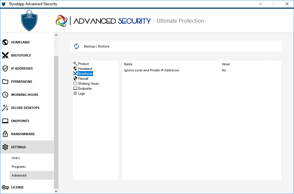Click the Bruteforce swords icon in settings tree
The image size is (294, 194).
pyautogui.click(x=75, y=74)
